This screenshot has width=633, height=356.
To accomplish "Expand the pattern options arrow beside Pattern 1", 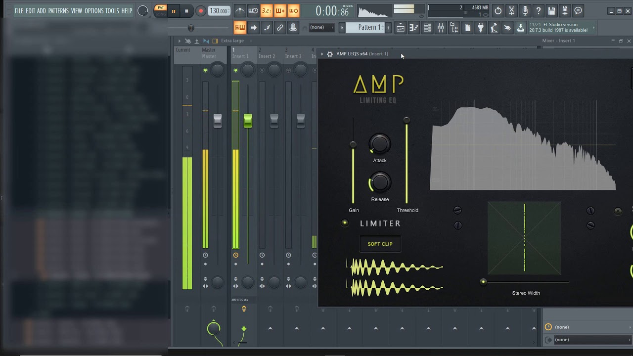I will [x=342, y=28].
